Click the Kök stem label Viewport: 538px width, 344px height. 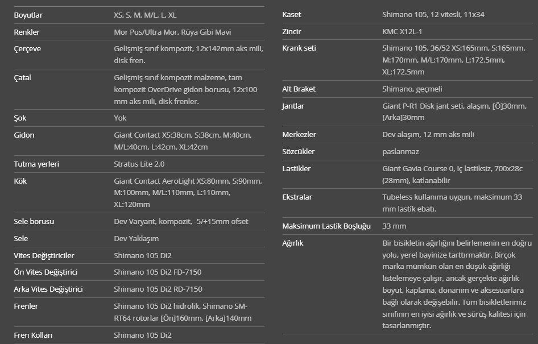click(x=20, y=181)
